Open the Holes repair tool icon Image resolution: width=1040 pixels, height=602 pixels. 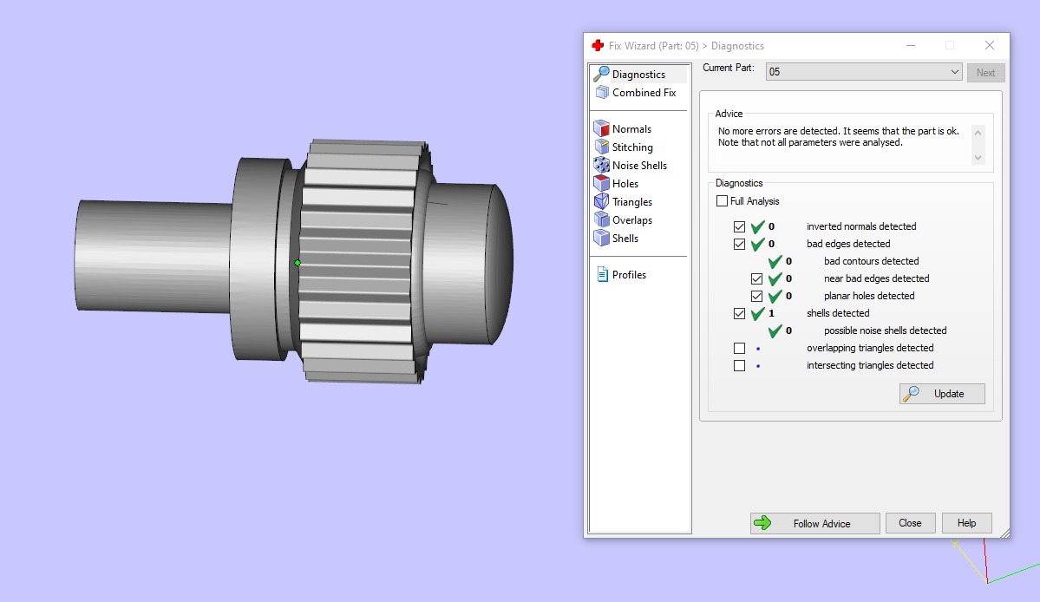point(602,183)
